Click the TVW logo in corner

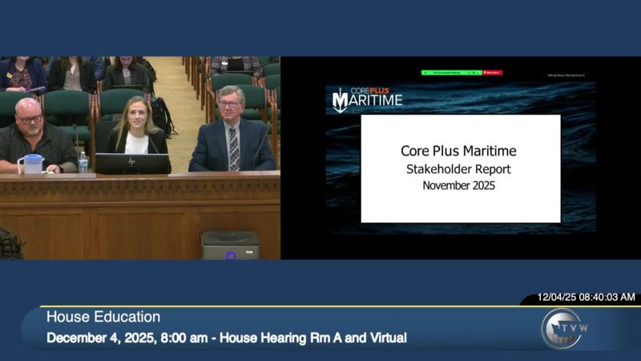click(561, 328)
